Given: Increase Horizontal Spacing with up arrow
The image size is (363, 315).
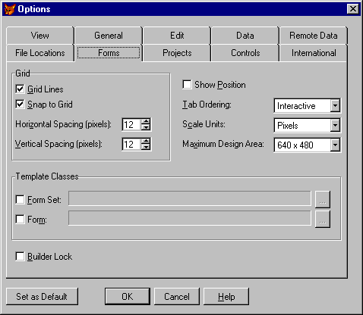Looking at the screenshot, I should pyautogui.click(x=146, y=121).
